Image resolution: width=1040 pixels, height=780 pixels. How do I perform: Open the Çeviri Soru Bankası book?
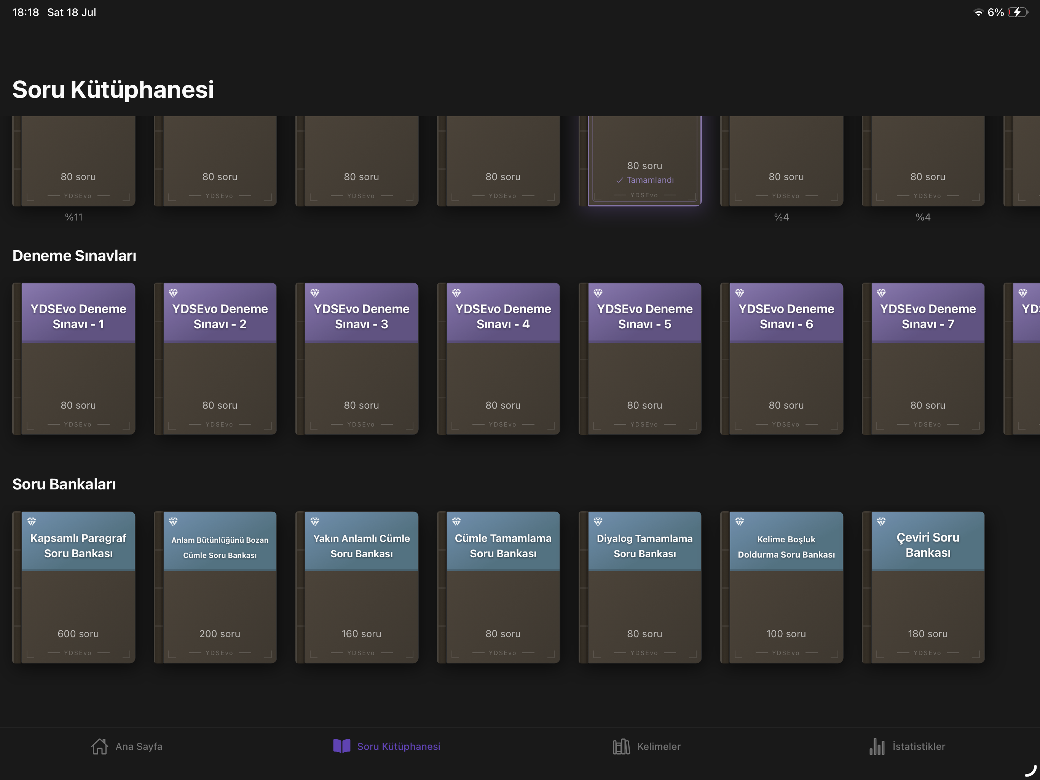coord(923,587)
